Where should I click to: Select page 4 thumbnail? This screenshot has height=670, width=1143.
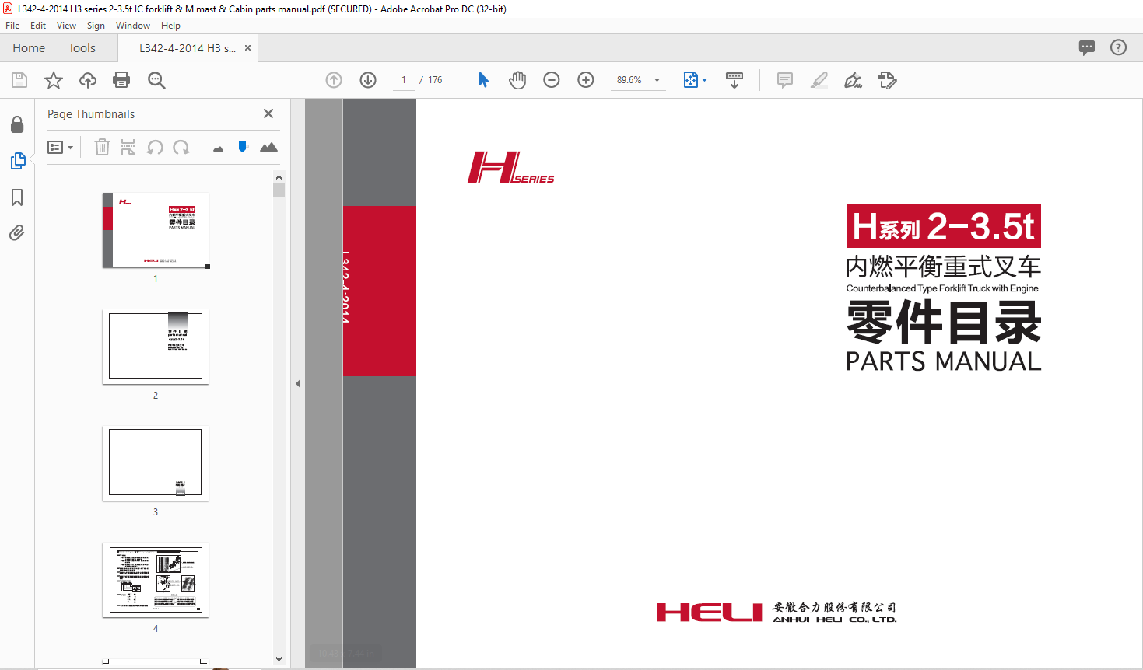pos(156,580)
